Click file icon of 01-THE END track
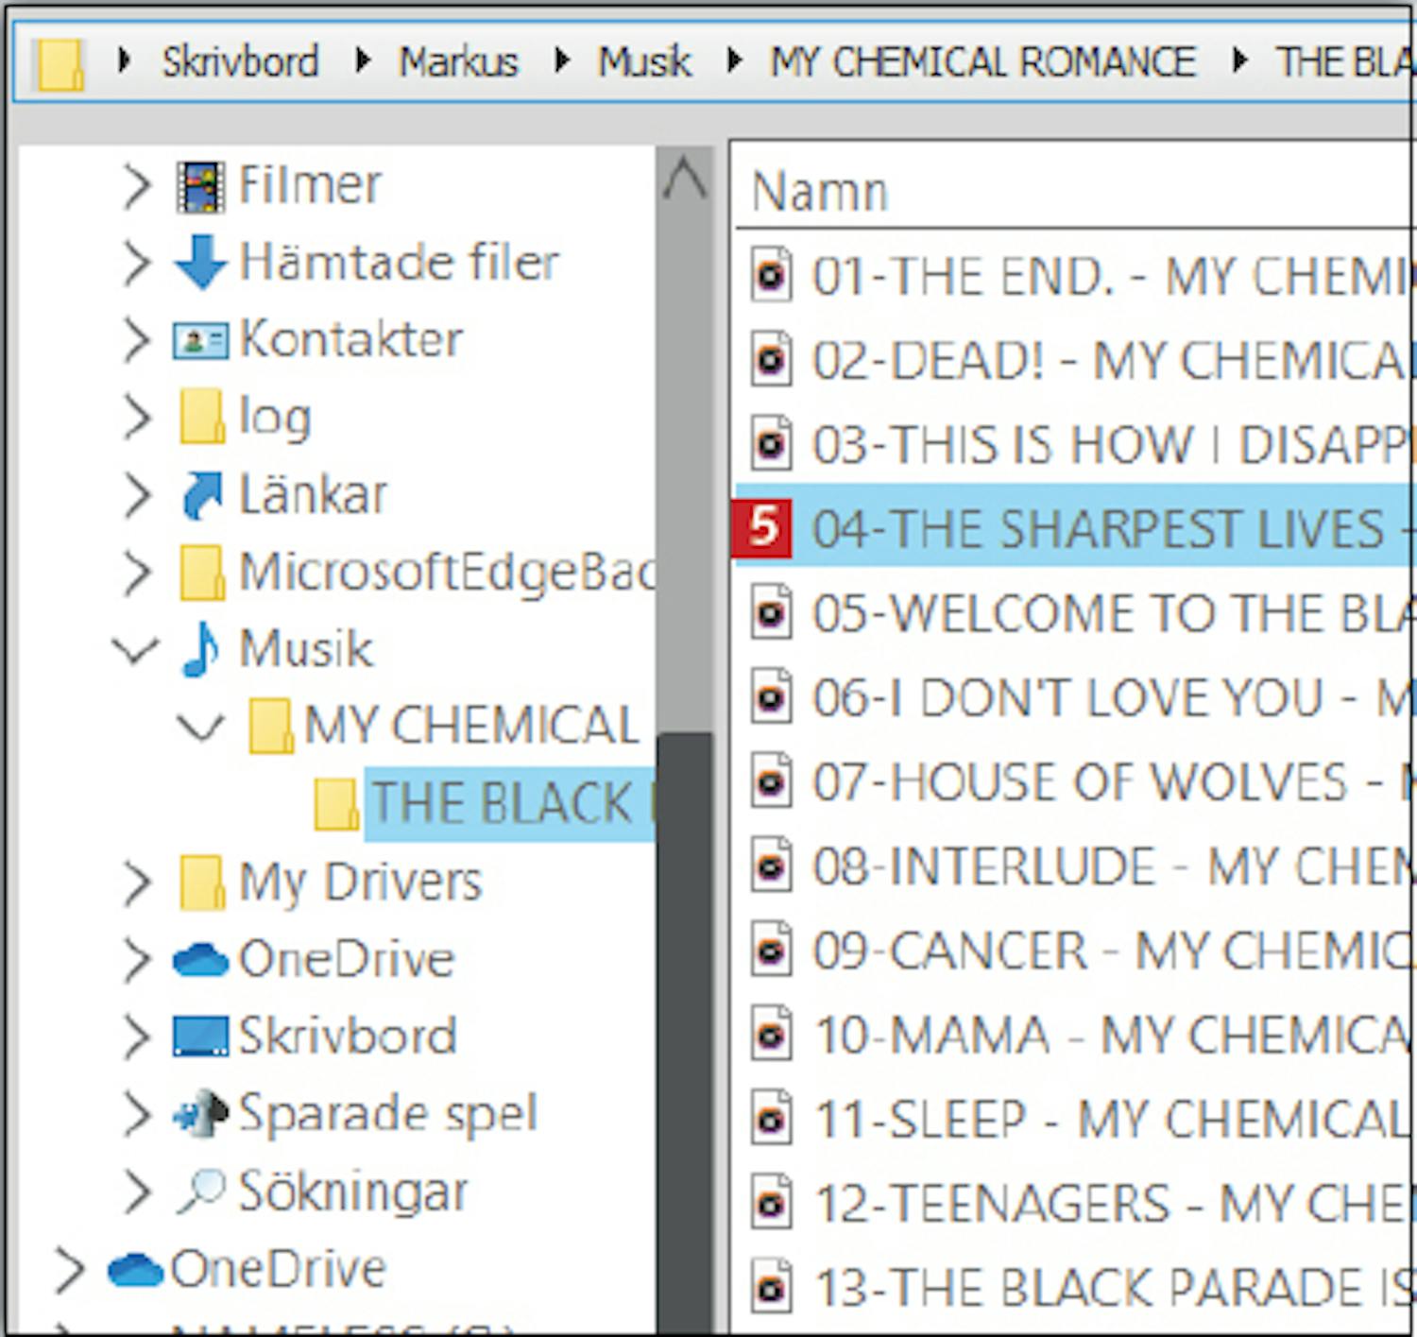 click(771, 275)
